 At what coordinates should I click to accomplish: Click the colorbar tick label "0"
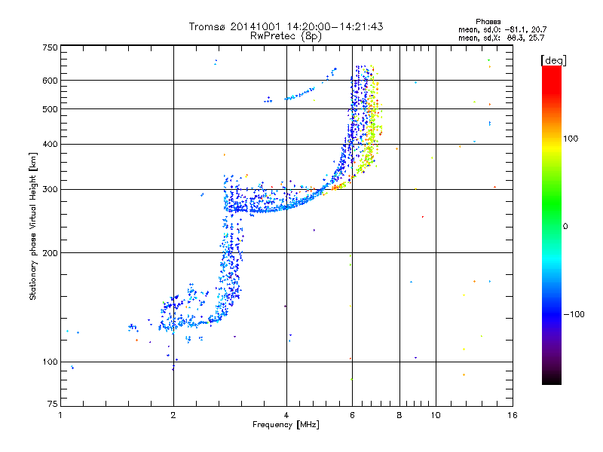click(565, 227)
